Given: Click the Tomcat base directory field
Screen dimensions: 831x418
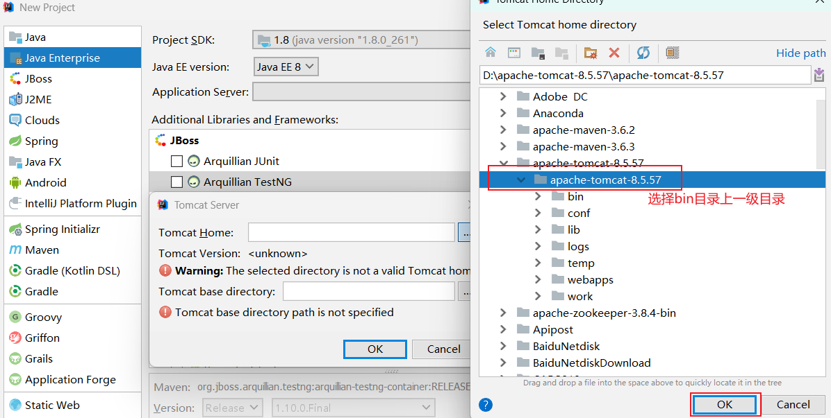Looking at the screenshot, I should (369, 292).
